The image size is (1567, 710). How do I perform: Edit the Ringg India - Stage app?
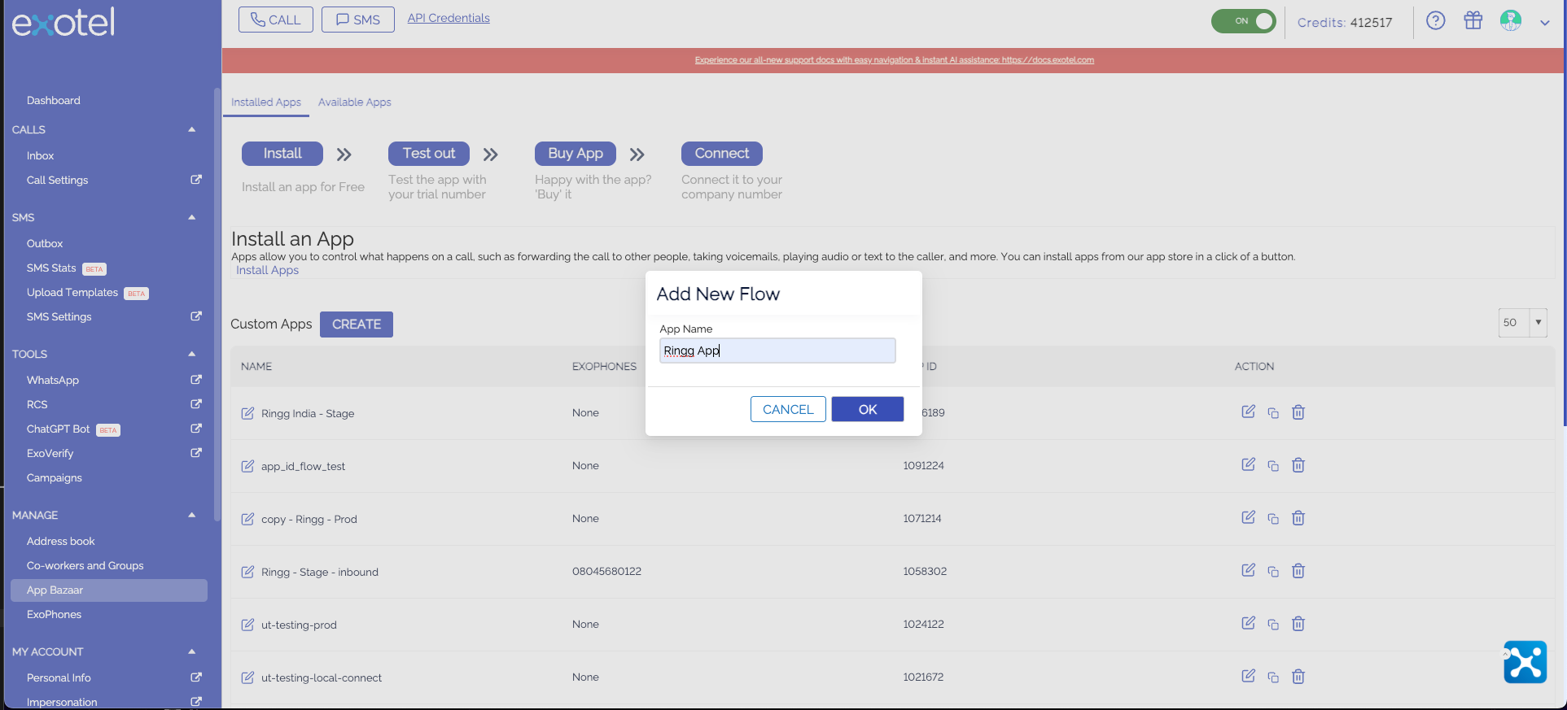click(x=1248, y=412)
